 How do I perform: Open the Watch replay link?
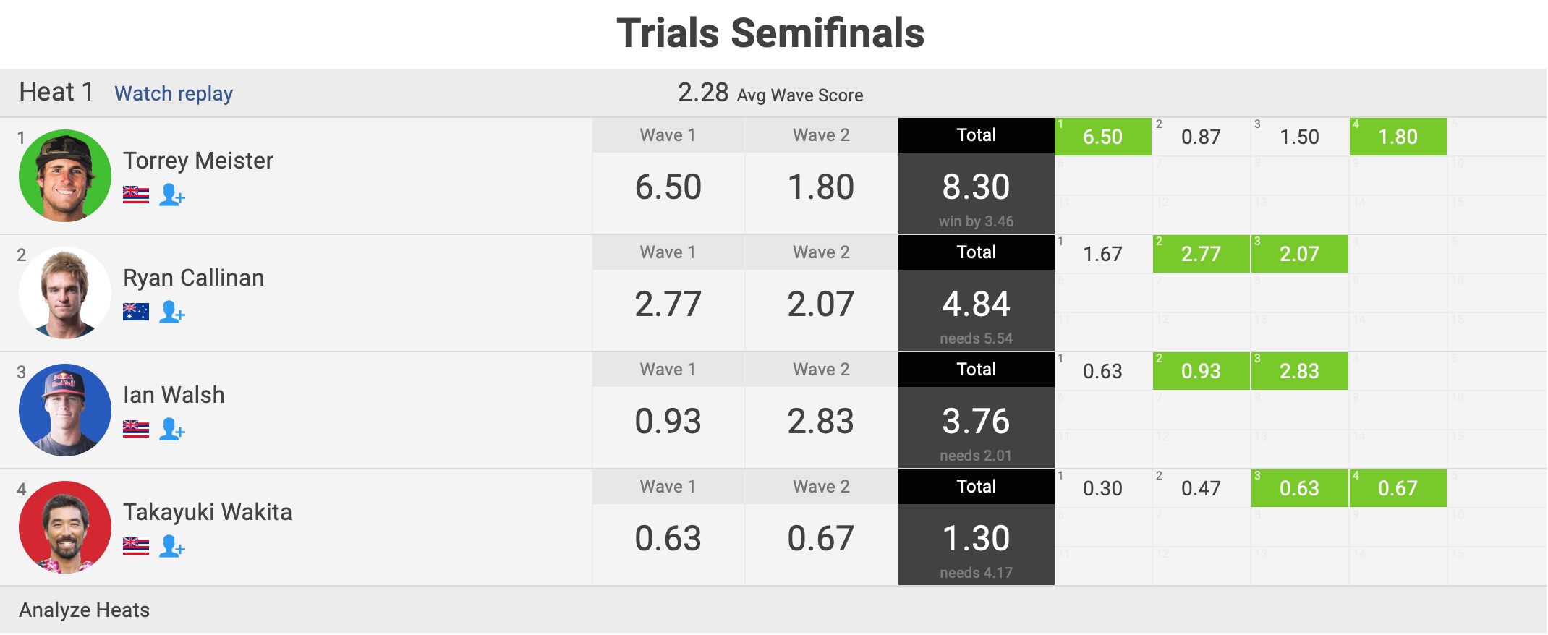click(x=174, y=93)
